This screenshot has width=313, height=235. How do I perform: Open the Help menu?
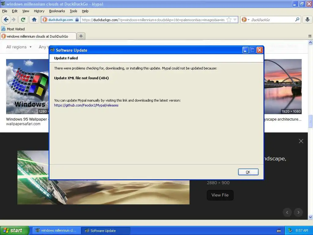click(85, 11)
